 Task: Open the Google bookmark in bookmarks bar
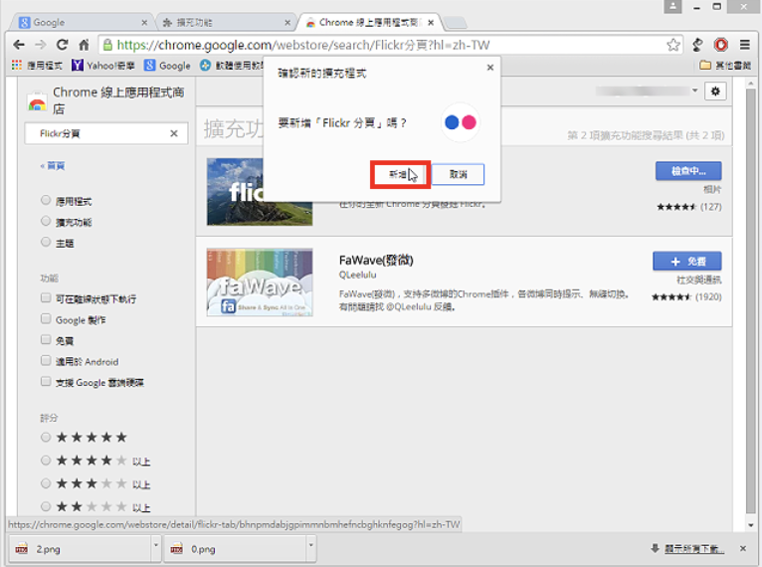tap(168, 65)
